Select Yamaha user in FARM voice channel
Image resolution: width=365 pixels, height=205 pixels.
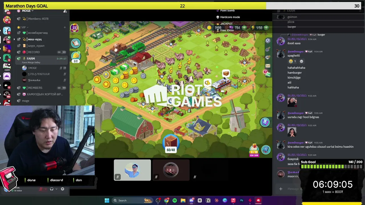click(x=44, y=80)
